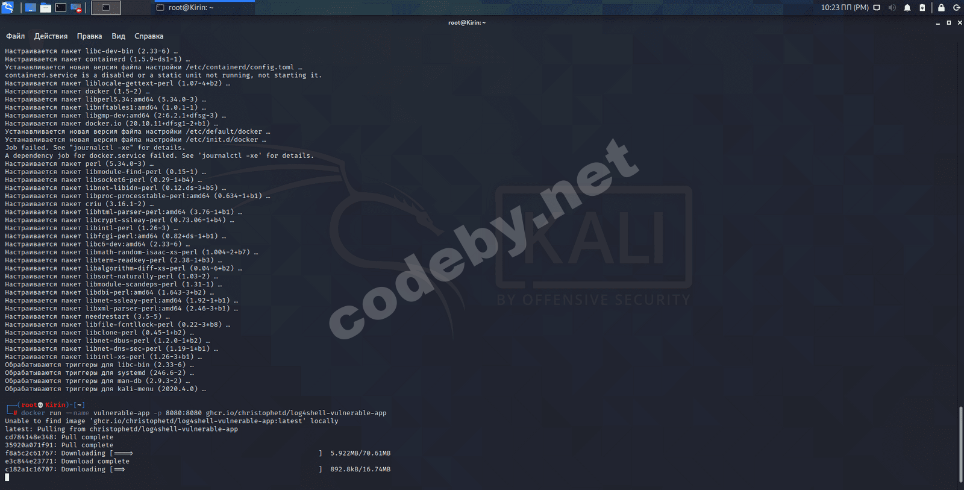964x490 pixels.
Task: Click the systemd (246.6-2) triggers line
Action: coord(99,373)
